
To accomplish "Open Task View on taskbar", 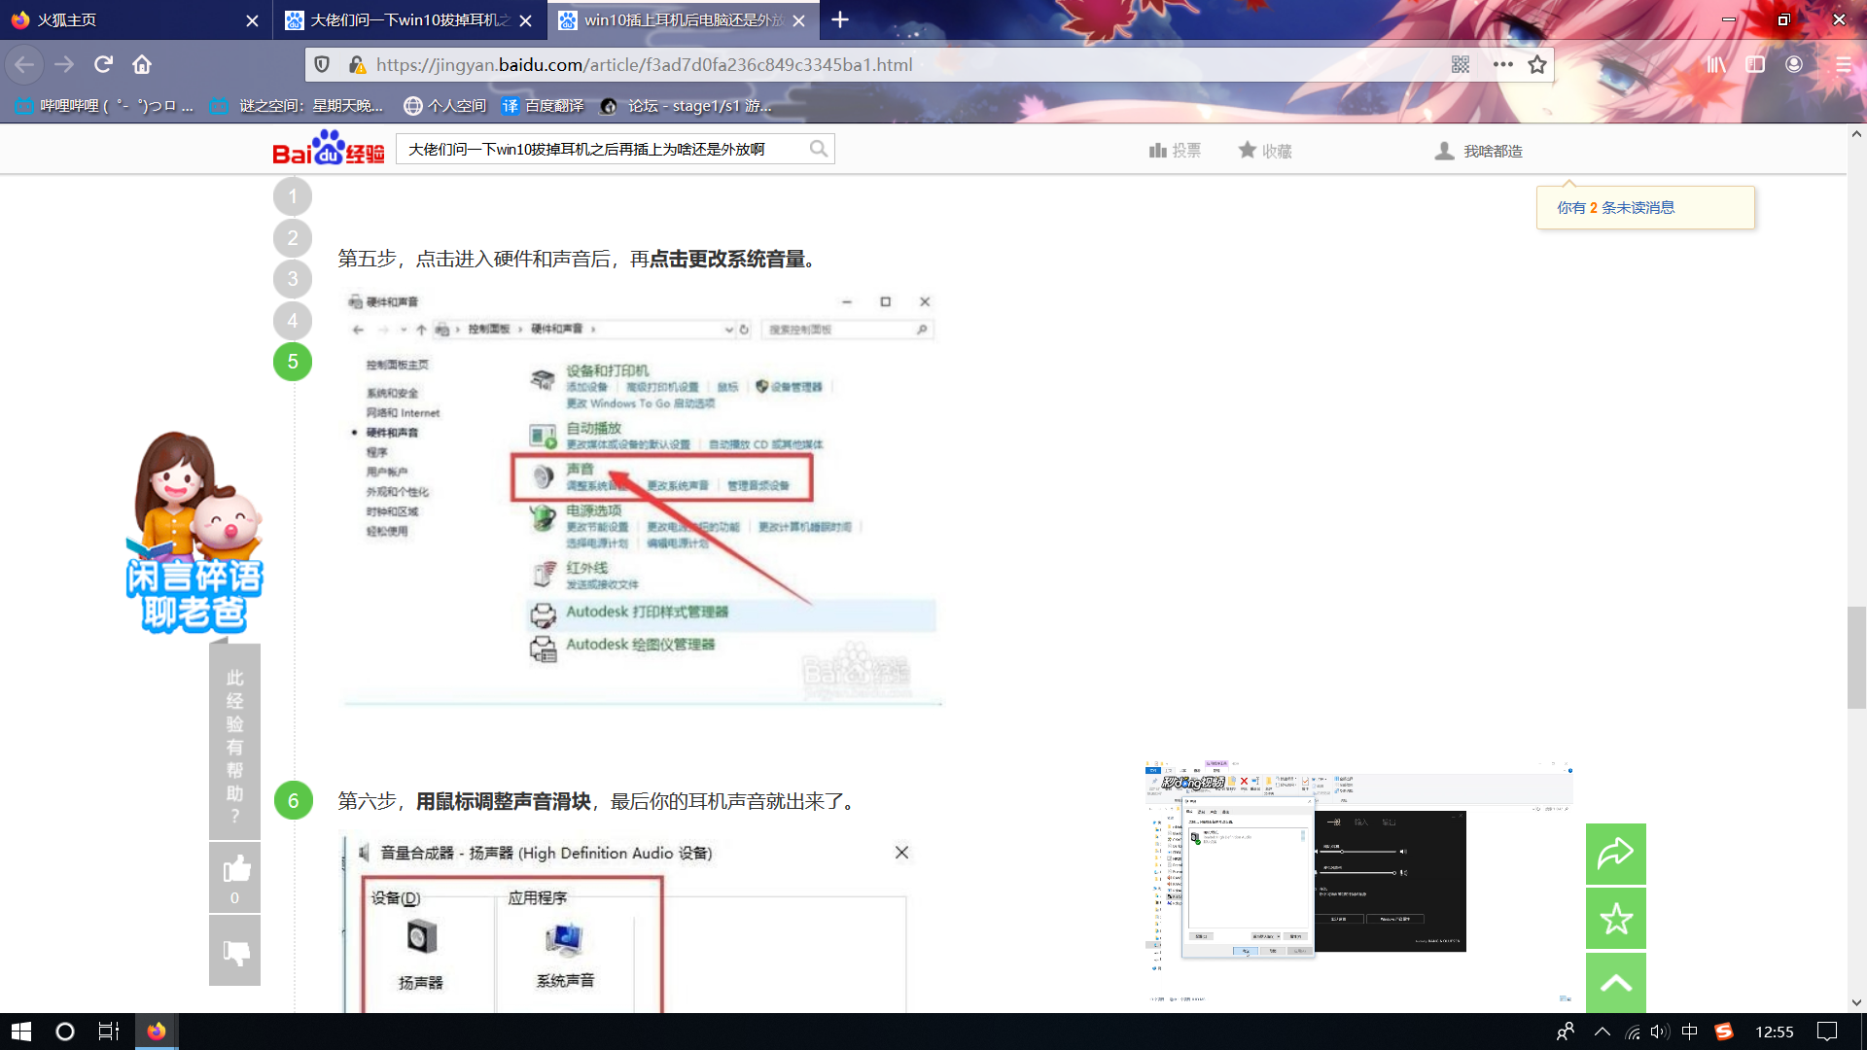I will 109,1032.
